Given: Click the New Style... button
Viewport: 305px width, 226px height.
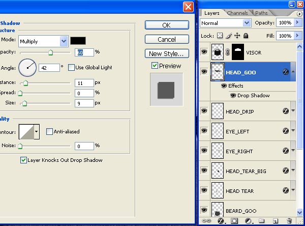Looking at the screenshot, I should click(x=167, y=53).
